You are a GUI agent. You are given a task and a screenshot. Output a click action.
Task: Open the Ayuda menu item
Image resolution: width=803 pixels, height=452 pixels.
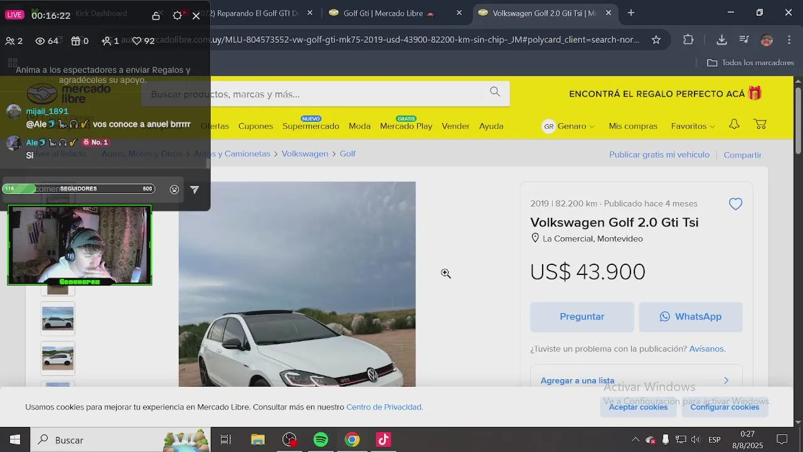pyautogui.click(x=491, y=126)
